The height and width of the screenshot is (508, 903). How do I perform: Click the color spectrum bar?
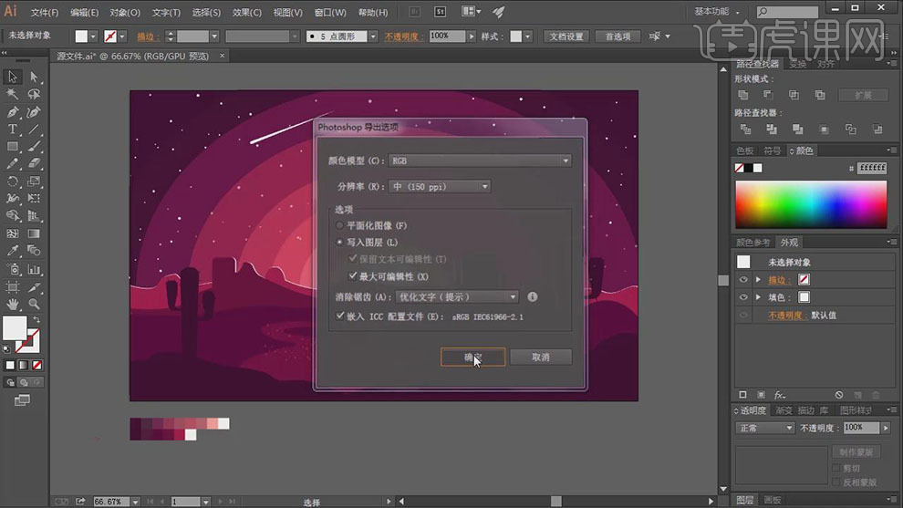[811, 204]
